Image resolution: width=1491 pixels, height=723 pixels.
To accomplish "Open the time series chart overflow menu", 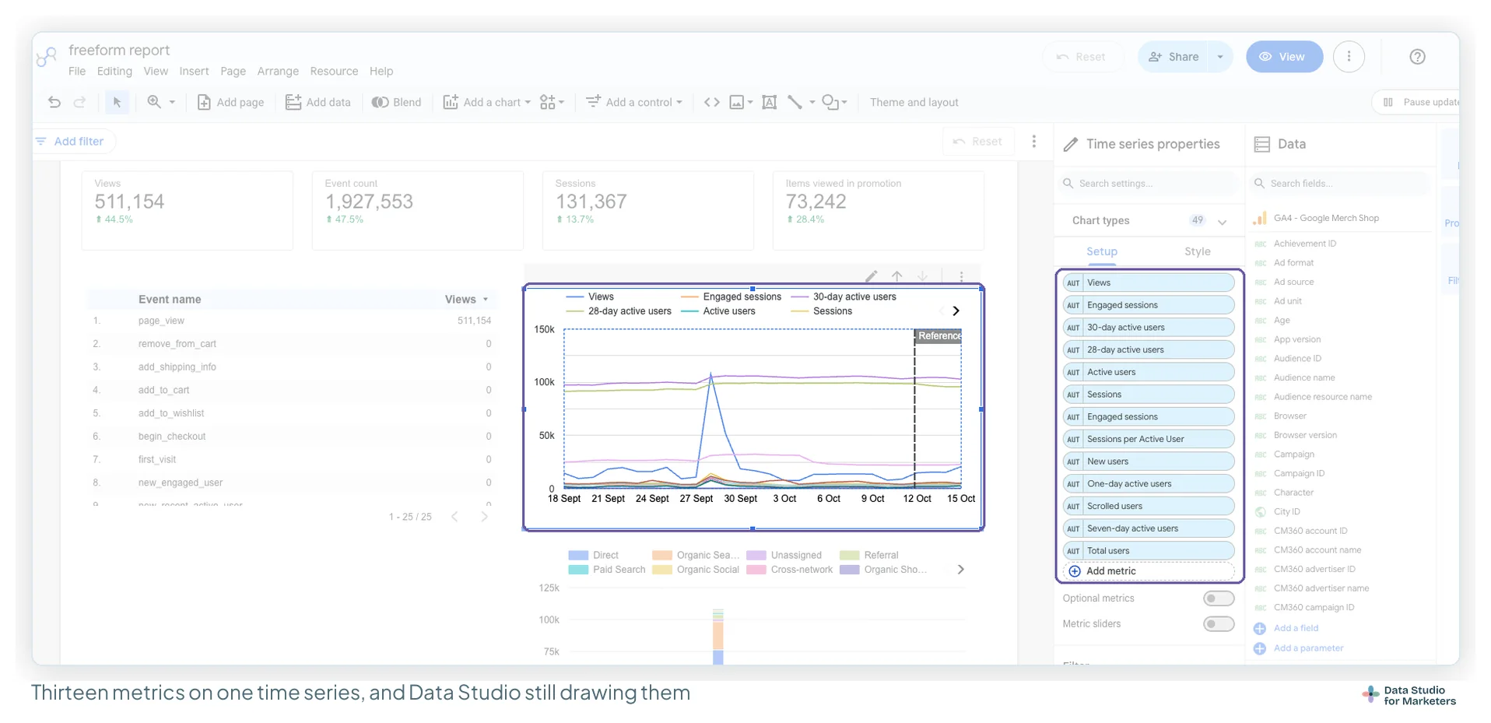I will tap(961, 276).
